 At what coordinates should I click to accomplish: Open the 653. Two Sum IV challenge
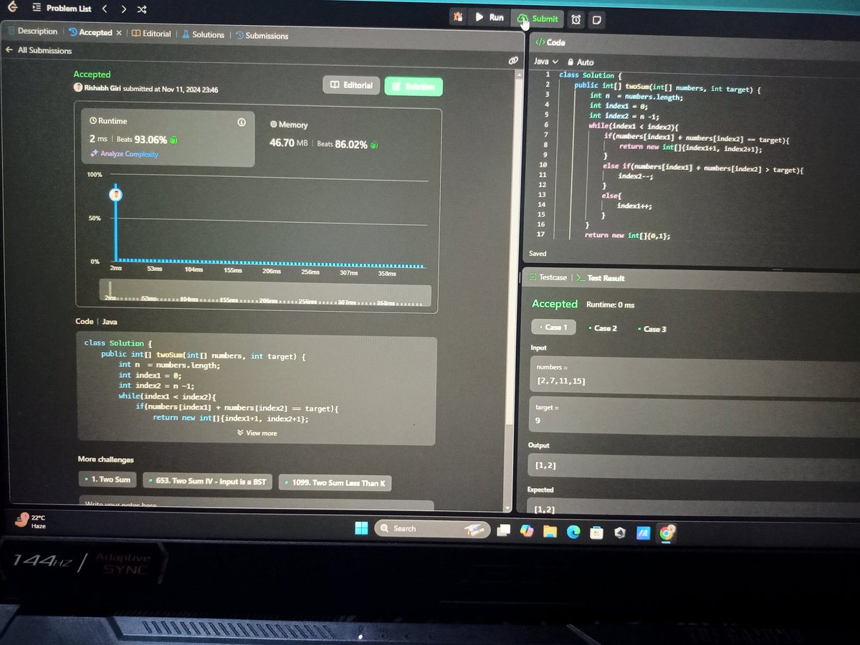pyautogui.click(x=207, y=482)
